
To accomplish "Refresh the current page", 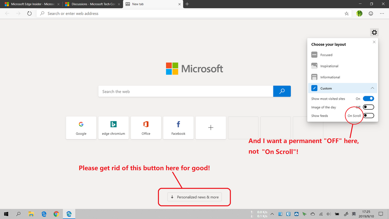I will click(29, 13).
